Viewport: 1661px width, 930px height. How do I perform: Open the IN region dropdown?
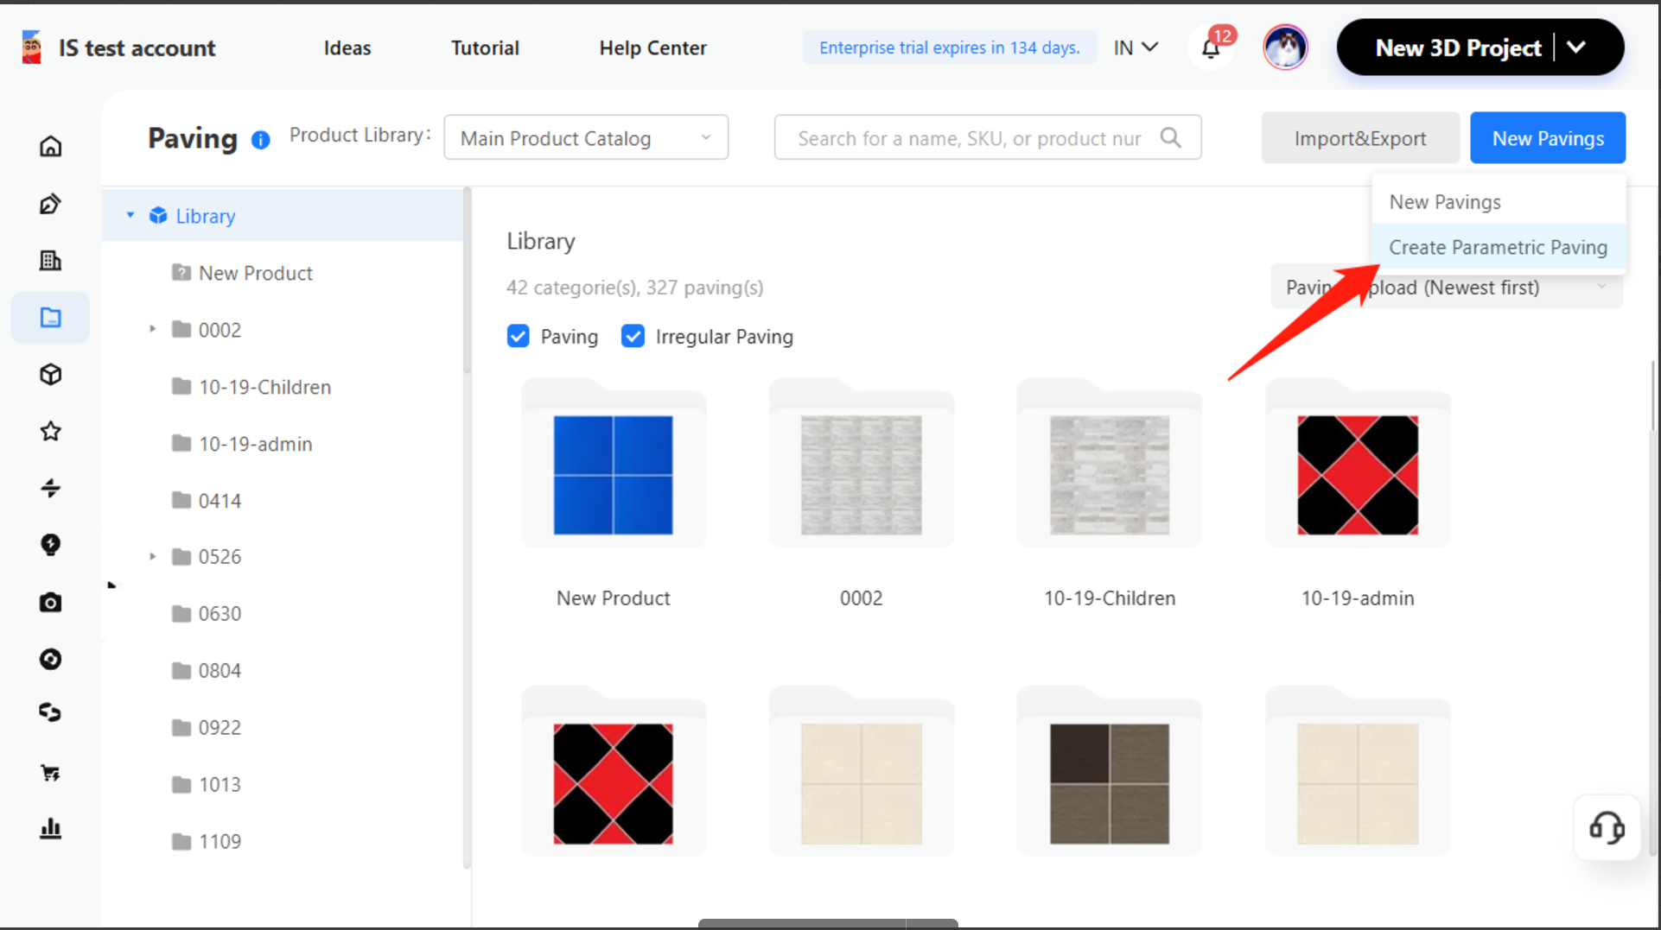pyautogui.click(x=1136, y=47)
